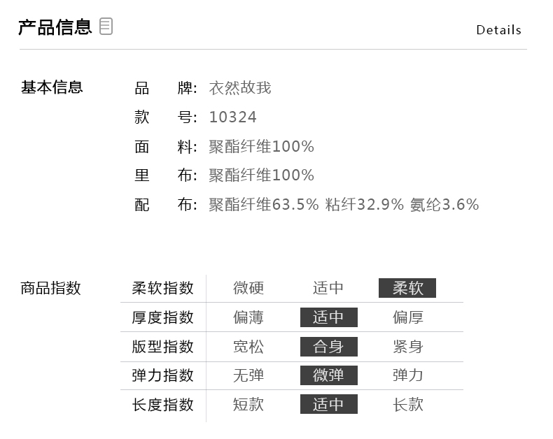Select the 柔软 softness option
The height and width of the screenshot is (439, 553).
point(407,288)
